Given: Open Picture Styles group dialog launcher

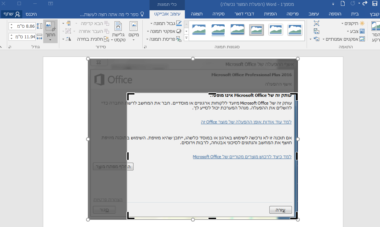Looking at the screenshot, I should coord(145,47).
